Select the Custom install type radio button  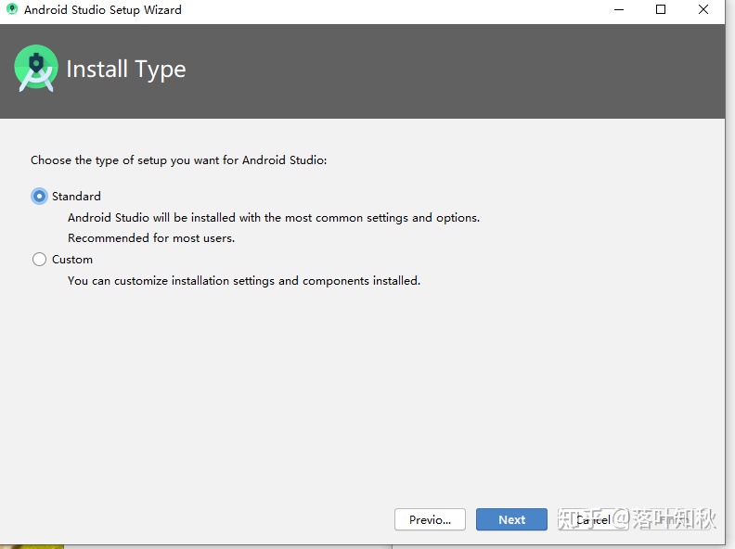(39, 259)
